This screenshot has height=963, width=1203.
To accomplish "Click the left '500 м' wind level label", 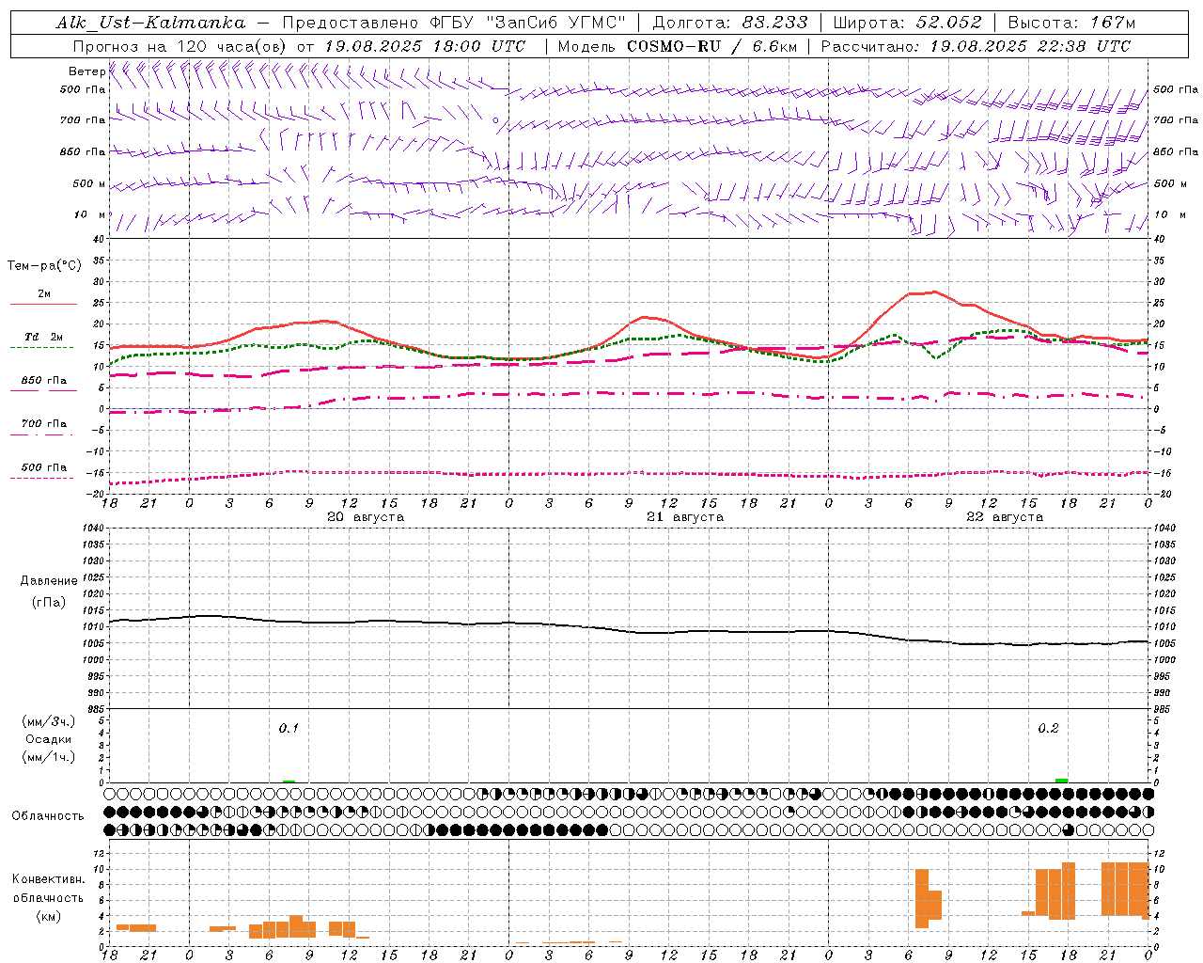I will tap(89, 183).
